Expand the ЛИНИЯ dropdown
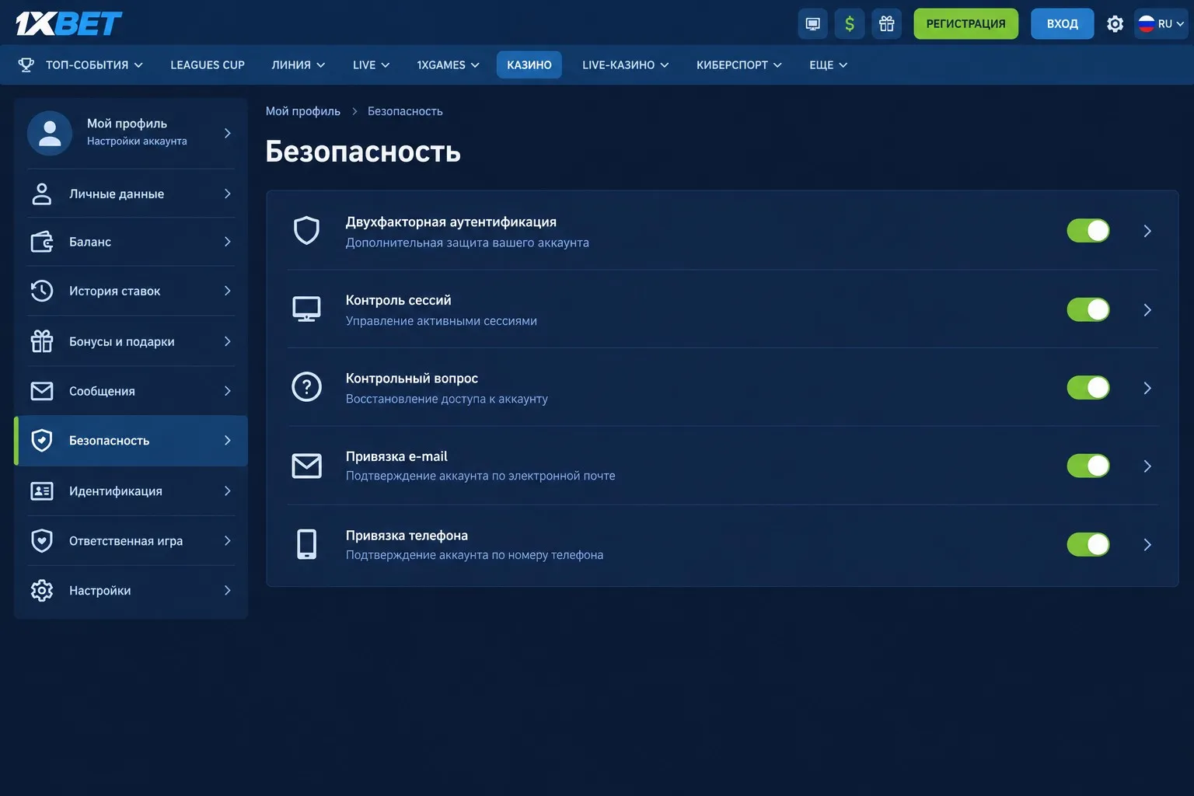 point(298,65)
